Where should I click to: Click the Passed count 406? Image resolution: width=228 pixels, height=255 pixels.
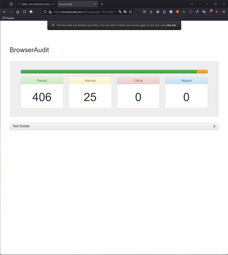click(x=42, y=97)
